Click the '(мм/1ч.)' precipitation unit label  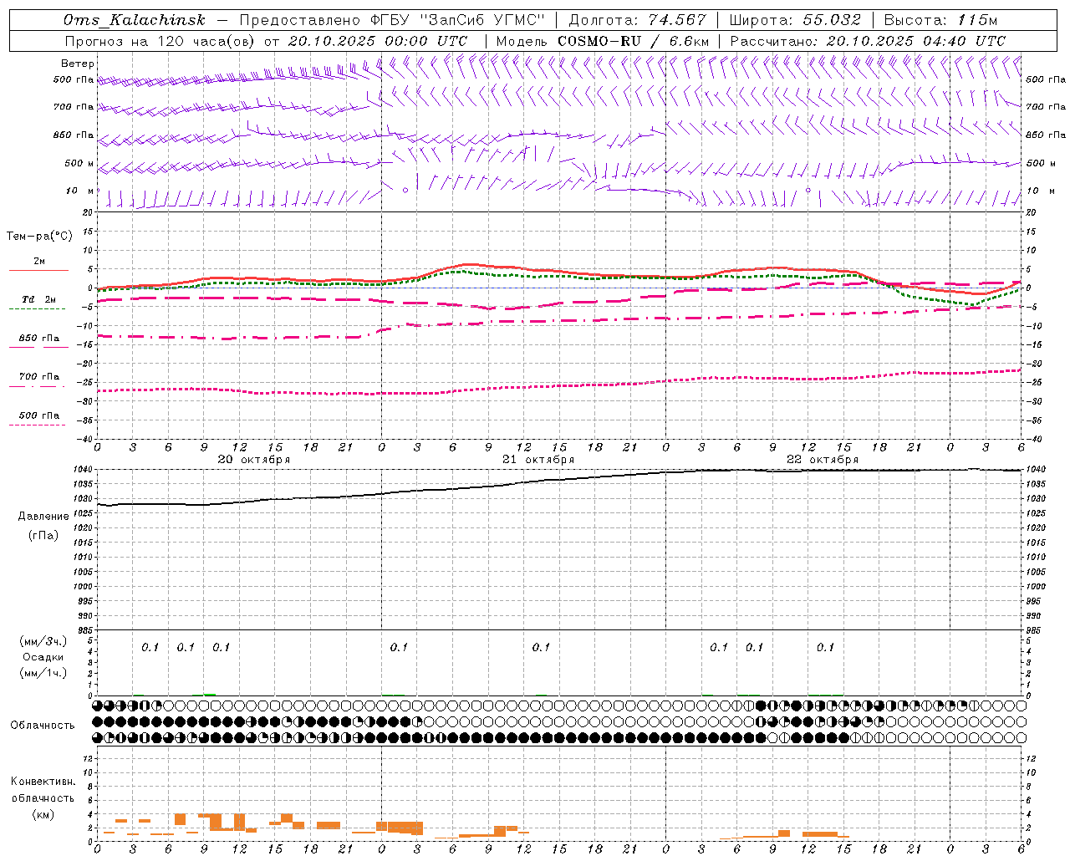tap(43, 673)
